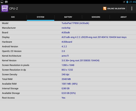Viewport: 136px width, 111px height.
Task: Select the 4.2.2 Android version value
Action: click(64, 46)
